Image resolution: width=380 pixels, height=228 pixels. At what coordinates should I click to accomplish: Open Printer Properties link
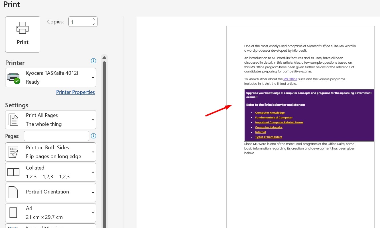pos(76,92)
